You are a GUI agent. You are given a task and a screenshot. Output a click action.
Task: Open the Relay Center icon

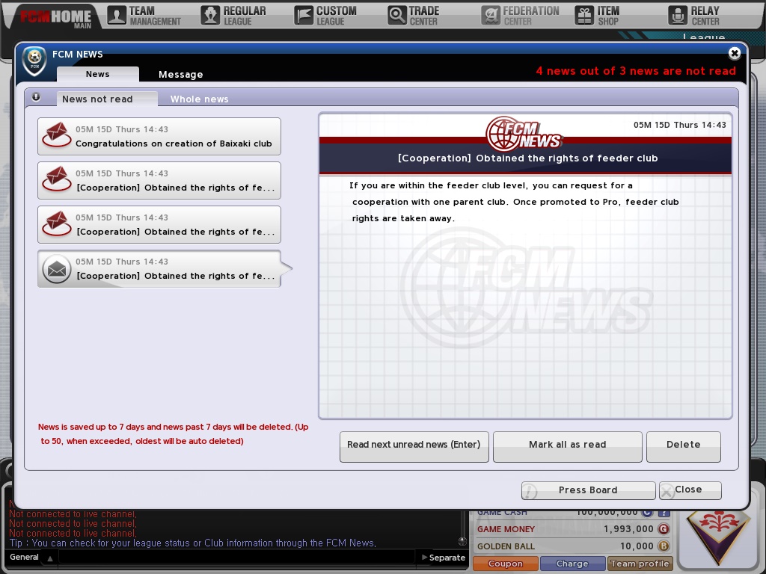click(678, 13)
